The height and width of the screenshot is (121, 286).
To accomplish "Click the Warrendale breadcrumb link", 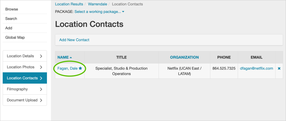I will point(98,4).
